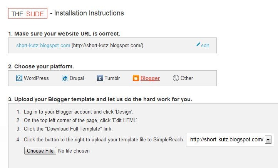
Task: Click the 'No file chosen' text
Action: [74, 151]
